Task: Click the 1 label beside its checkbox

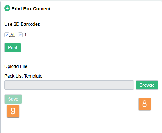Action: (25, 35)
